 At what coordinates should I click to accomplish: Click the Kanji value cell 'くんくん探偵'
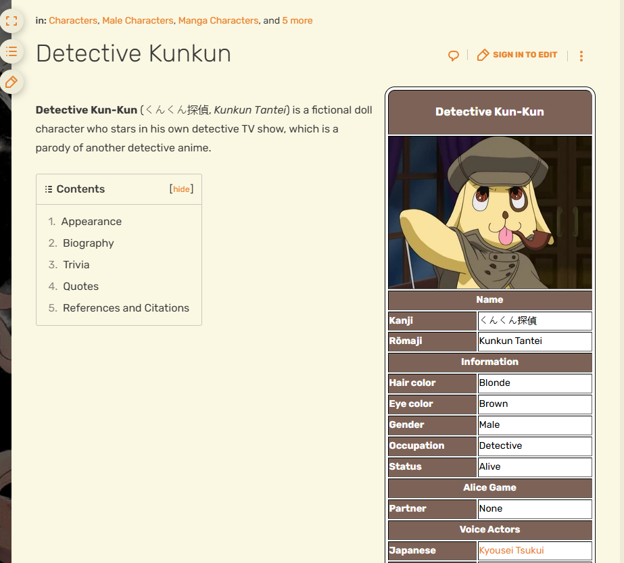click(535, 320)
